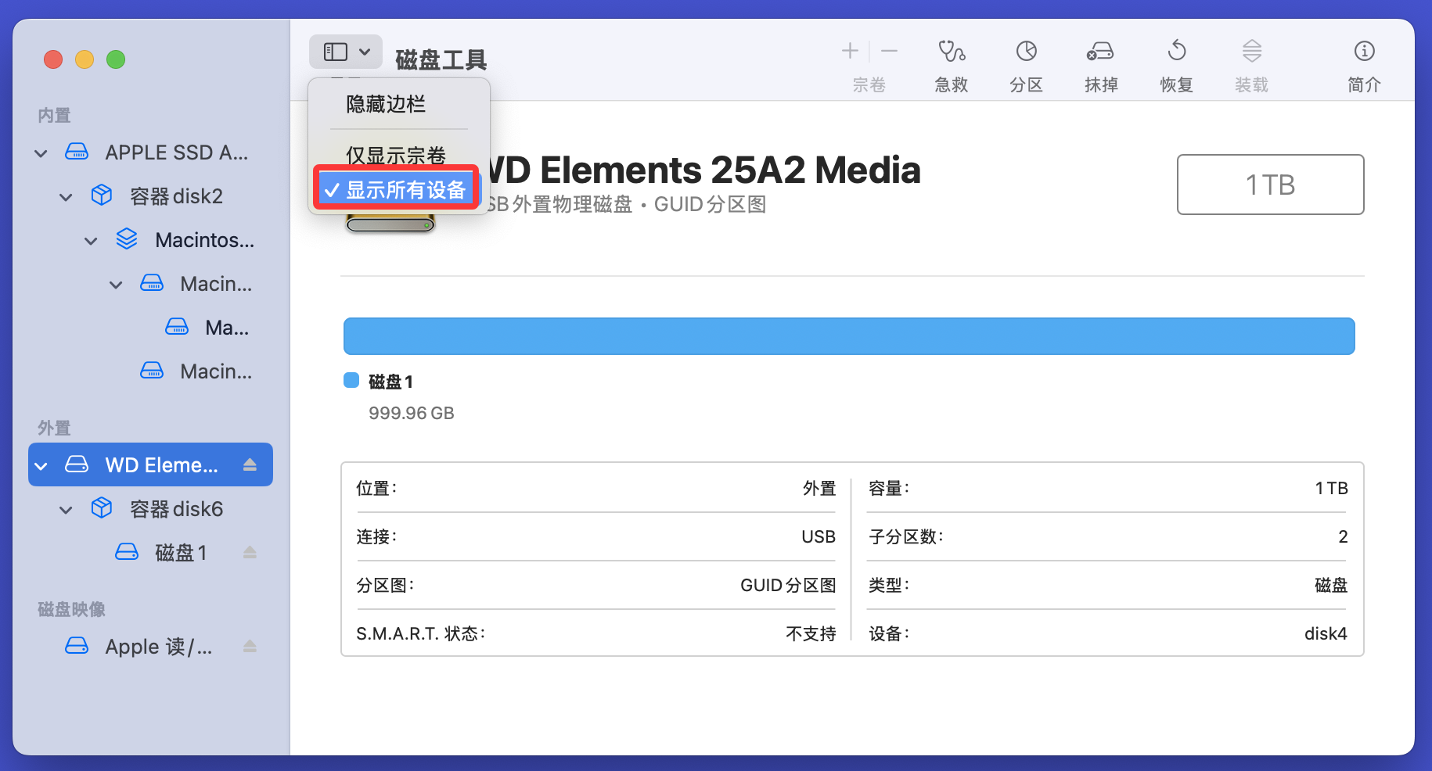This screenshot has height=771, width=1432.
Task: Open the sidebar view options dropdown
Action: (345, 51)
